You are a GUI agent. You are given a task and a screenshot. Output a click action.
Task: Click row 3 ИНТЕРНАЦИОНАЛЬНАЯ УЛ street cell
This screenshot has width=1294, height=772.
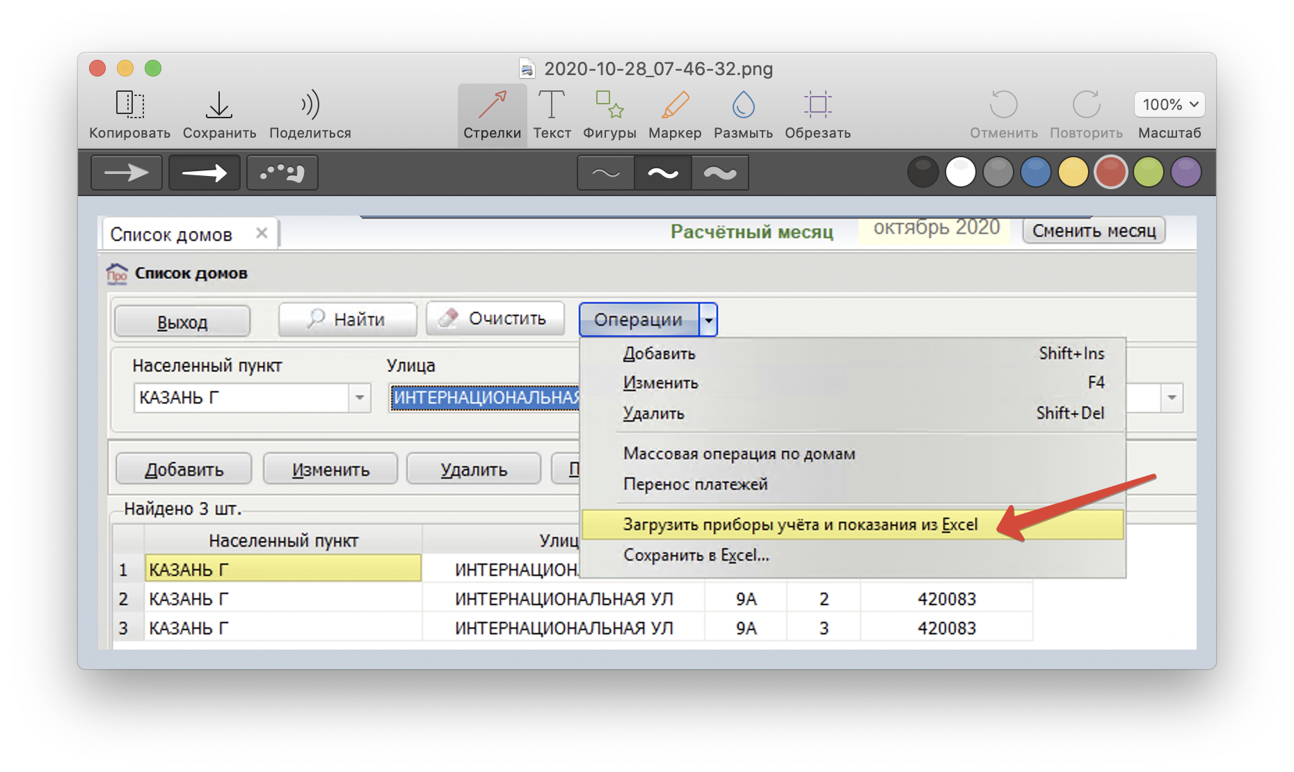coord(564,628)
